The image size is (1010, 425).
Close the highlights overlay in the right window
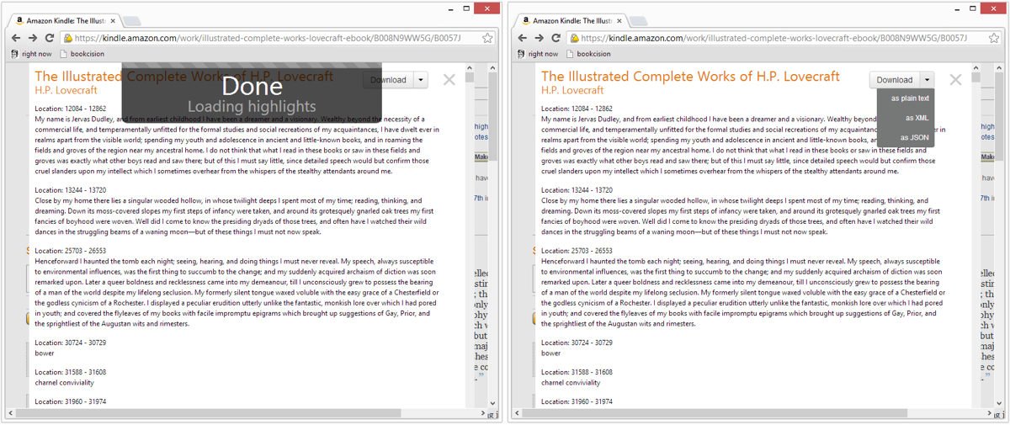click(x=954, y=80)
